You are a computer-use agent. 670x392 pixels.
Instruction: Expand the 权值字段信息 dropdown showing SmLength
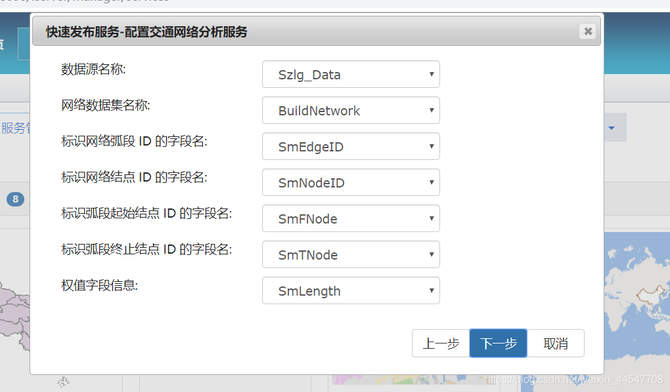[351, 290]
